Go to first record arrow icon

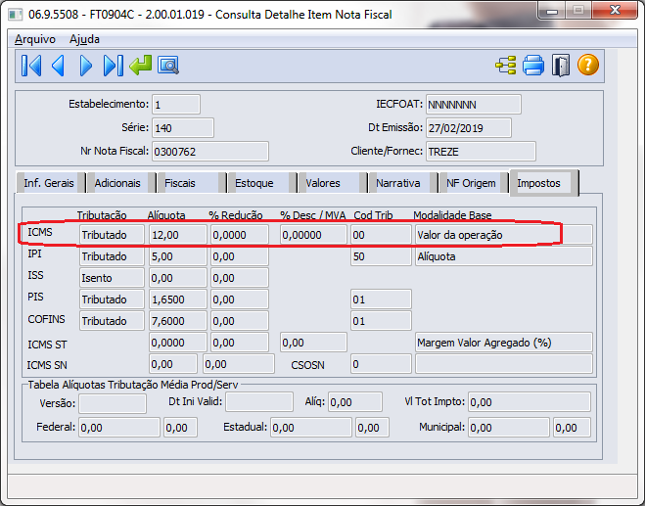(31, 66)
